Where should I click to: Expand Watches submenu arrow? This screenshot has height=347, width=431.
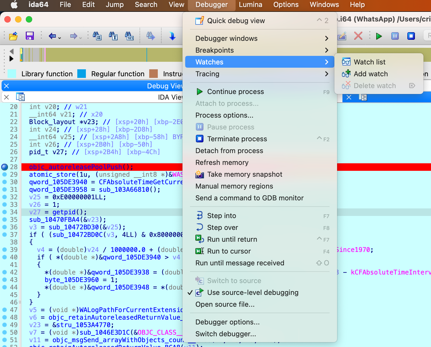point(327,62)
